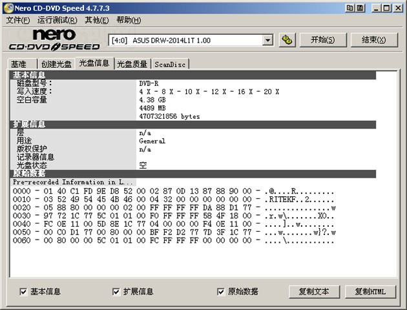
Task: Open the 其他(E) menu
Action: [x=96, y=20]
